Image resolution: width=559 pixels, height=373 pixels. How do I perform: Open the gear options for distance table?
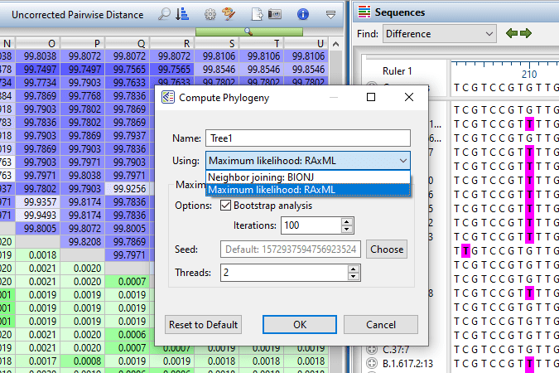(210, 14)
